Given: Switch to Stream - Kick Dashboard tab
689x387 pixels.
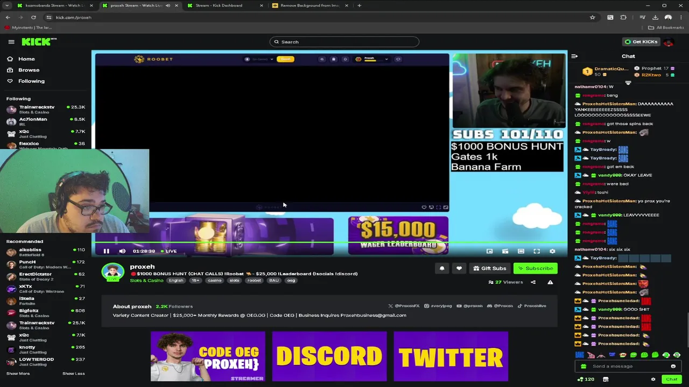Looking at the screenshot, I should point(224,5).
